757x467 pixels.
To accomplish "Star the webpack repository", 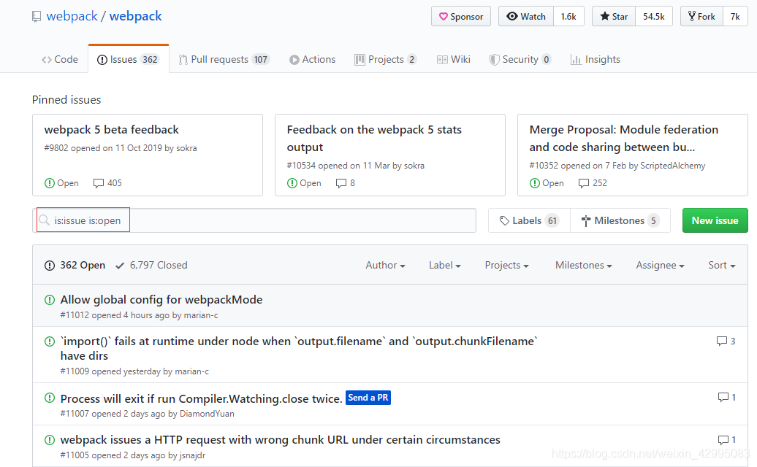I will pyautogui.click(x=612, y=15).
